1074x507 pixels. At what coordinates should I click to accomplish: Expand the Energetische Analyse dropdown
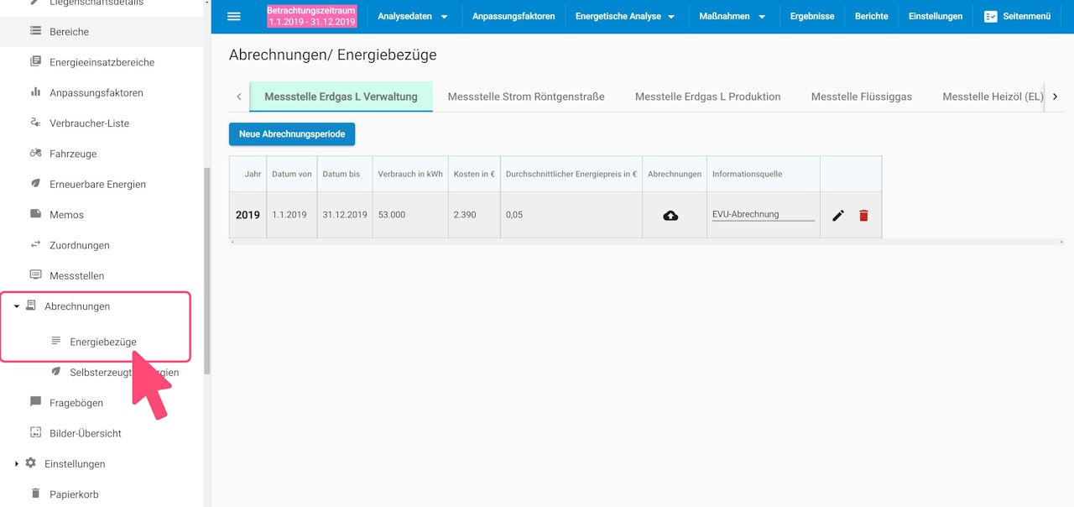click(625, 17)
